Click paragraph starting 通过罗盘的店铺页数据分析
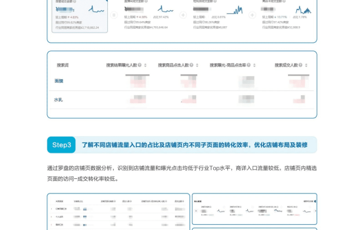 (x=182, y=173)
